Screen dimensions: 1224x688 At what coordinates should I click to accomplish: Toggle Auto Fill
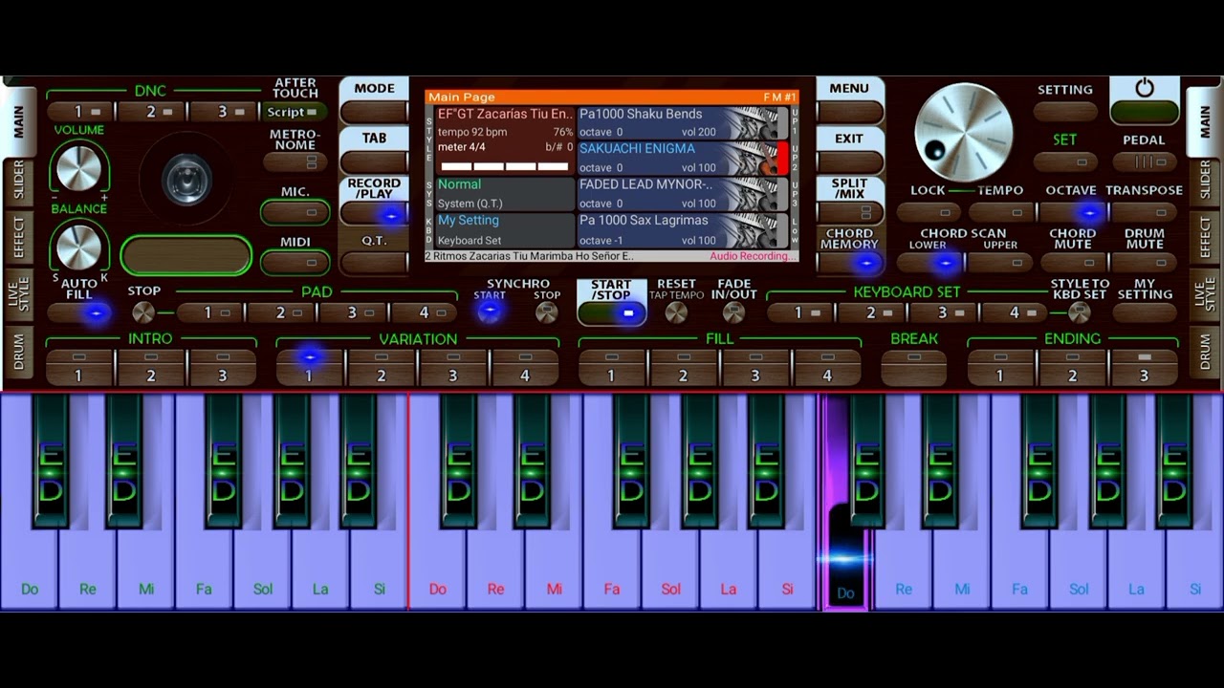79,312
